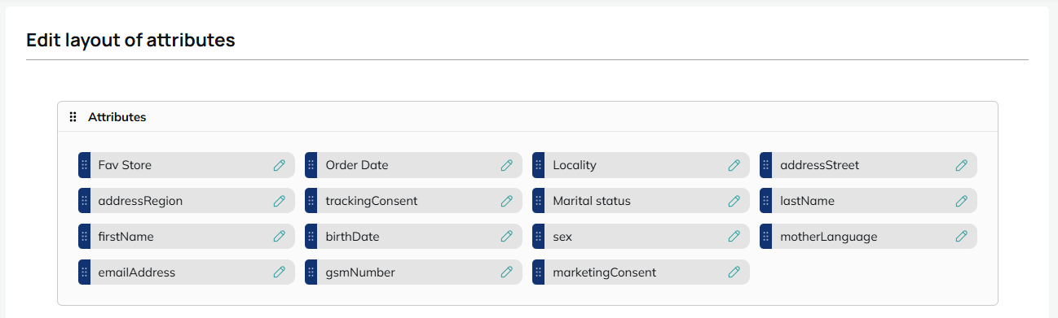Click the addressStreet label text

click(x=819, y=165)
